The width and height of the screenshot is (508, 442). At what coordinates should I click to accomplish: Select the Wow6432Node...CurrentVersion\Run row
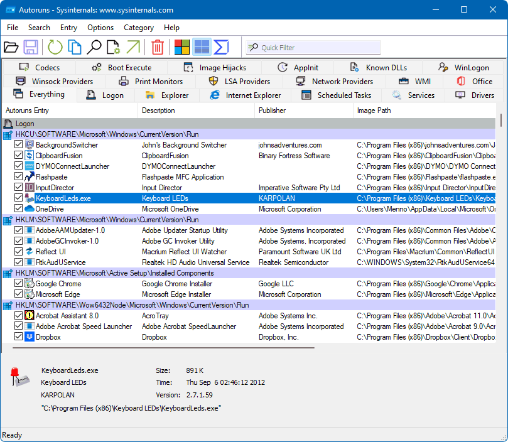(x=249, y=305)
